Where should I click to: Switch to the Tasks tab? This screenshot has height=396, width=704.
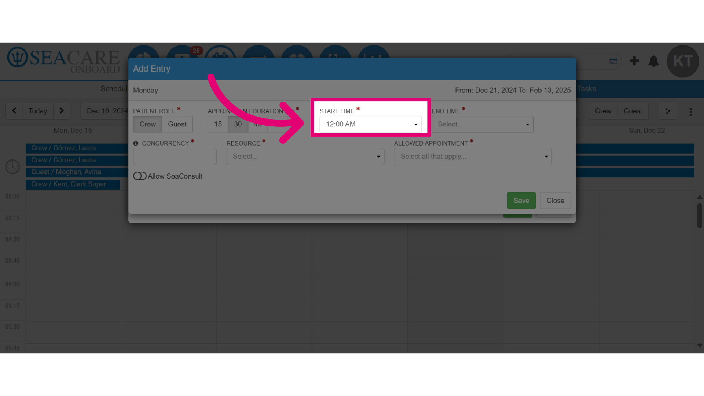(x=587, y=89)
